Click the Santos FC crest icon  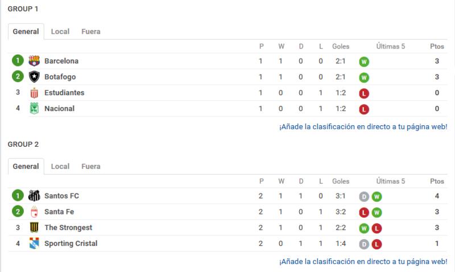pos(34,196)
